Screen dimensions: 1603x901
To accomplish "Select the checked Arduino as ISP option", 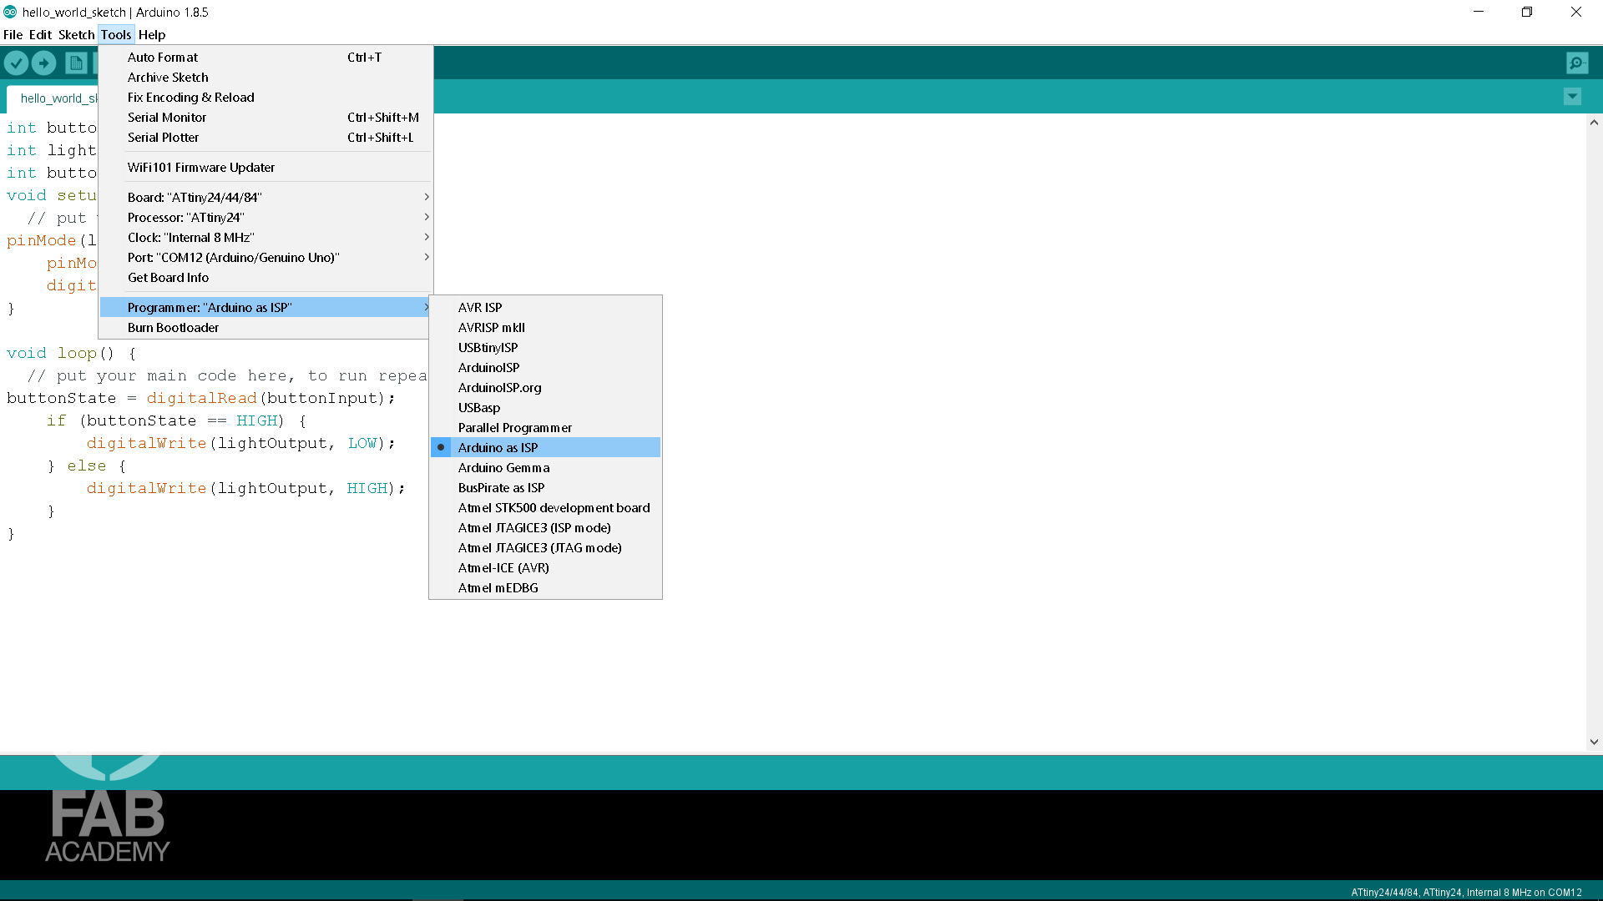I will [545, 448].
